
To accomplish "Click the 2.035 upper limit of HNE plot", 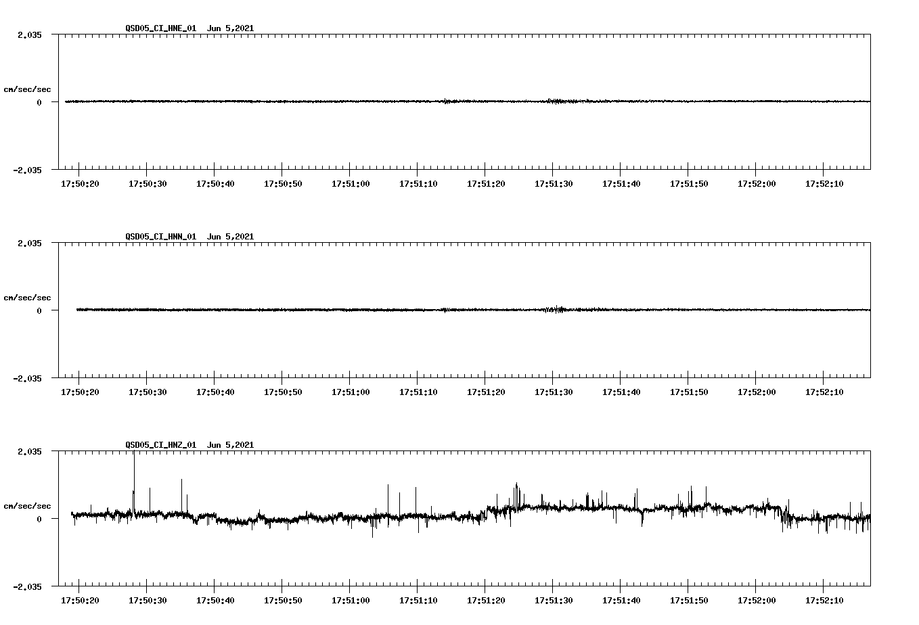I will 30,35.
